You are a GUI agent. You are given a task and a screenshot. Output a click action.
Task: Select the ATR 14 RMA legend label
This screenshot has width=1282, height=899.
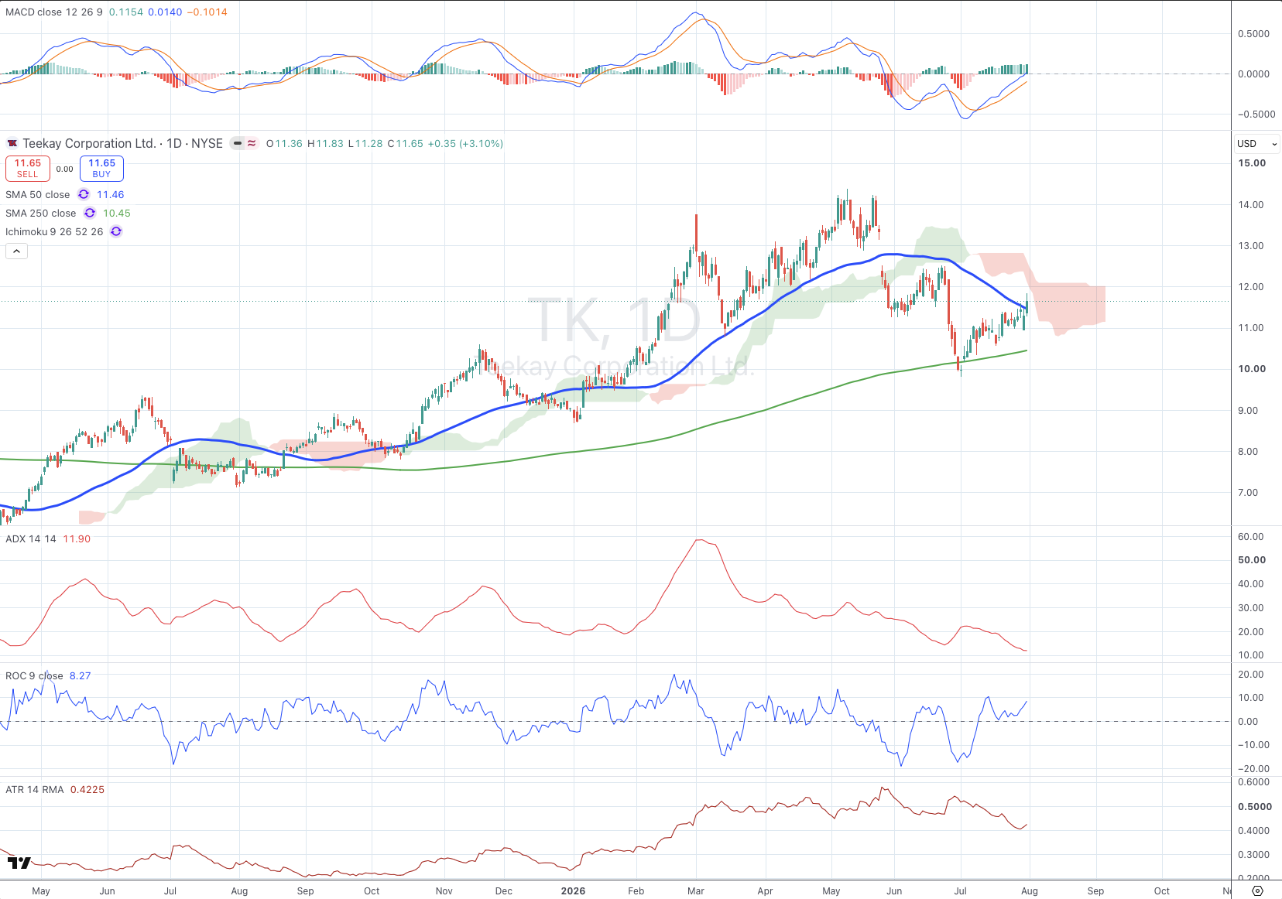click(x=35, y=789)
